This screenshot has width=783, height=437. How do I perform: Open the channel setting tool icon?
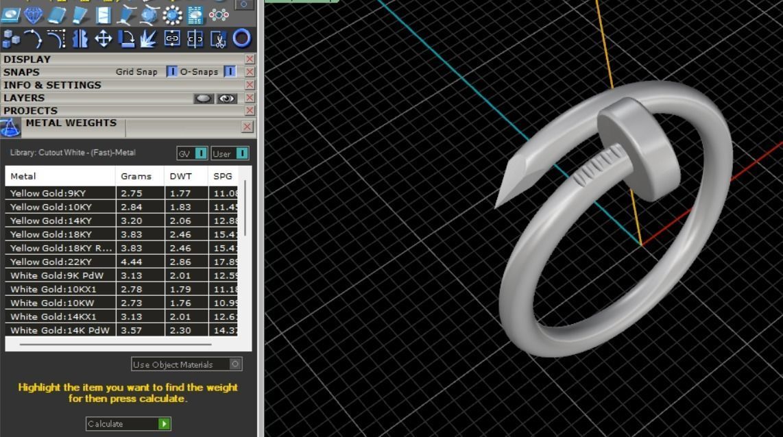click(103, 15)
